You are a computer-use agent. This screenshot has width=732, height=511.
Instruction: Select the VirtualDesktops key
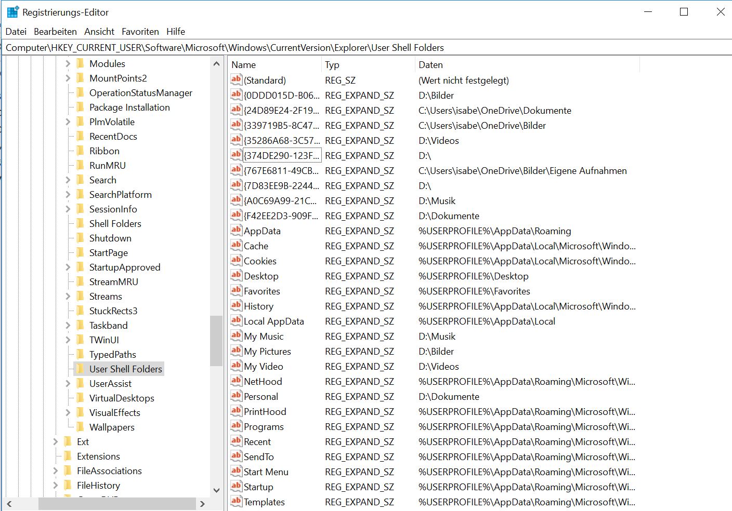(122, 398)
